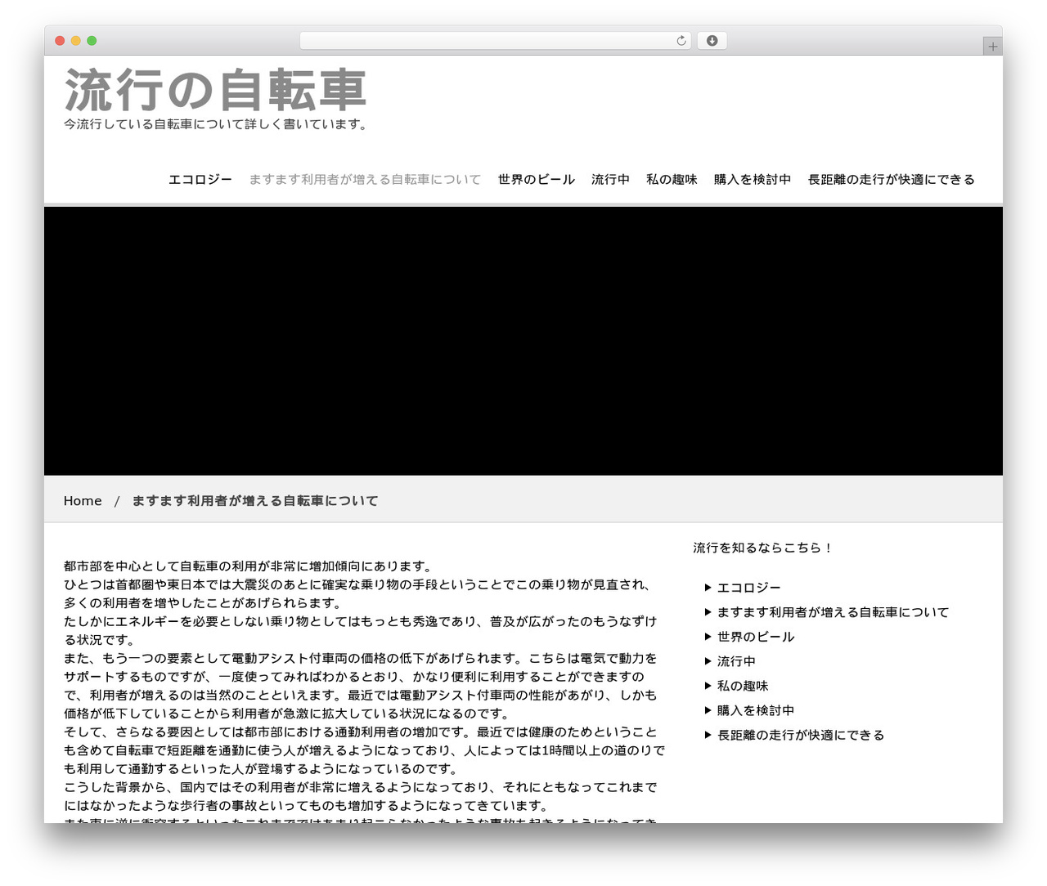Open the sidebar link 購入を検討中
1047x886 pixels.
click(x=756, y=710)
